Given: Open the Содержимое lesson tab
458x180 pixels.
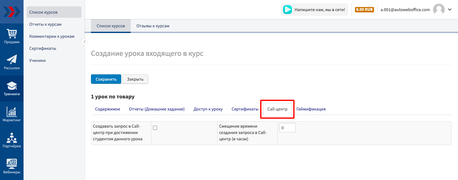Looking at the screenshot, I should tap(108, 109).
